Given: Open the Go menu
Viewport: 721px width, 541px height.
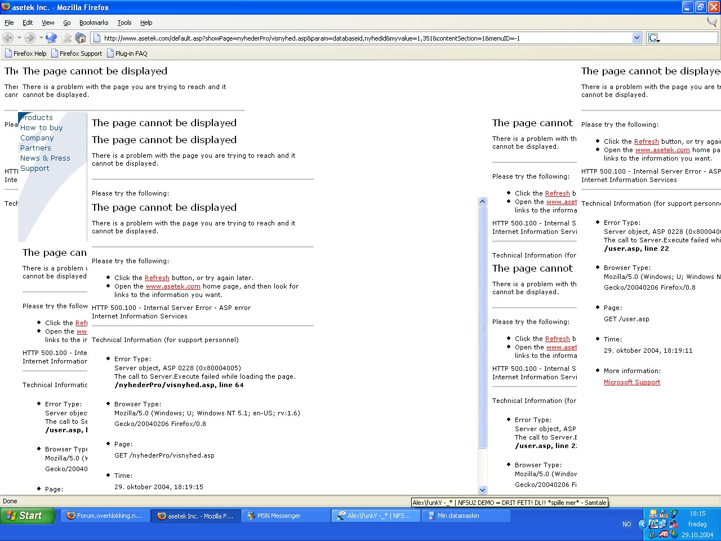Looking at the screenshot, I should click(67, 23).
